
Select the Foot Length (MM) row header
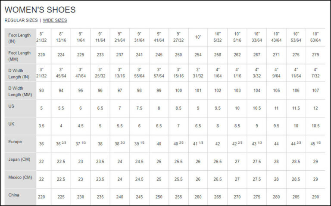pyautogui.click(x=19, y=55)
